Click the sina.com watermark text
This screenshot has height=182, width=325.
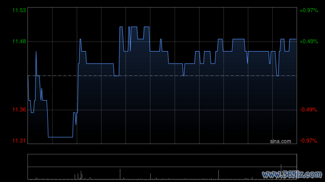click(280, 142)
